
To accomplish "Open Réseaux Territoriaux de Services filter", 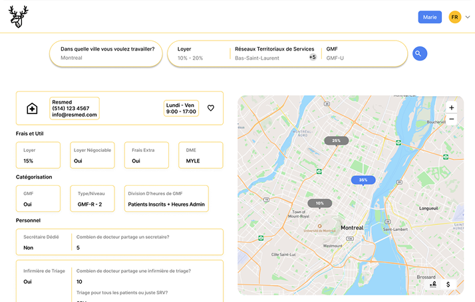I will tap(273, 54).
